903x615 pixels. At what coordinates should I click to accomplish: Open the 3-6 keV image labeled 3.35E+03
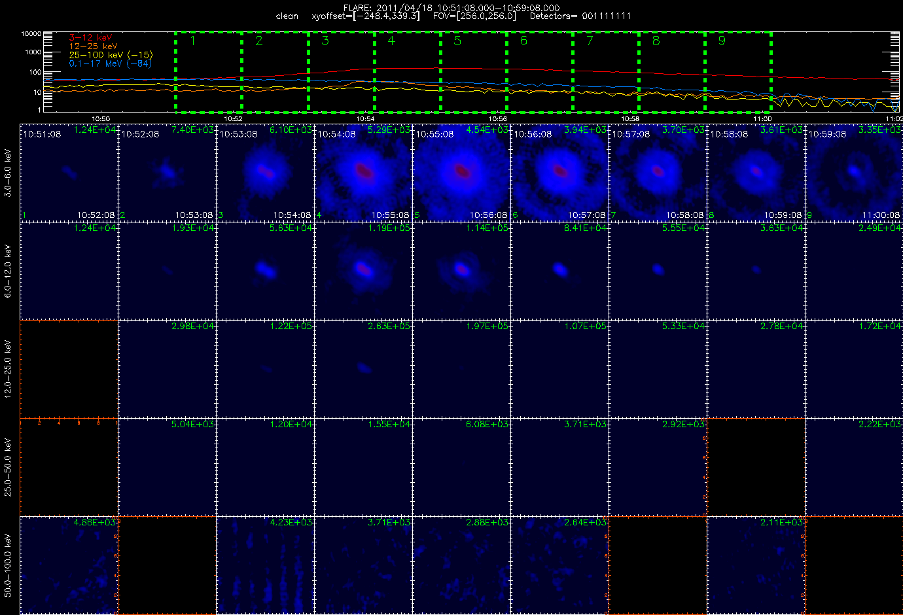pos(855,172)
